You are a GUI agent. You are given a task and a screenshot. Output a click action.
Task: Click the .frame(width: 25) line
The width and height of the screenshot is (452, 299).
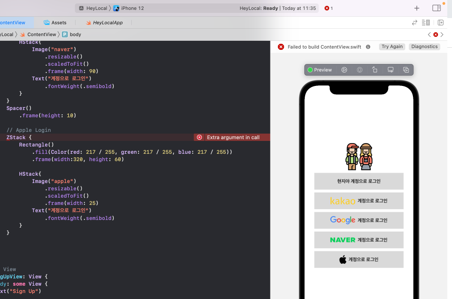coord(72,203)
